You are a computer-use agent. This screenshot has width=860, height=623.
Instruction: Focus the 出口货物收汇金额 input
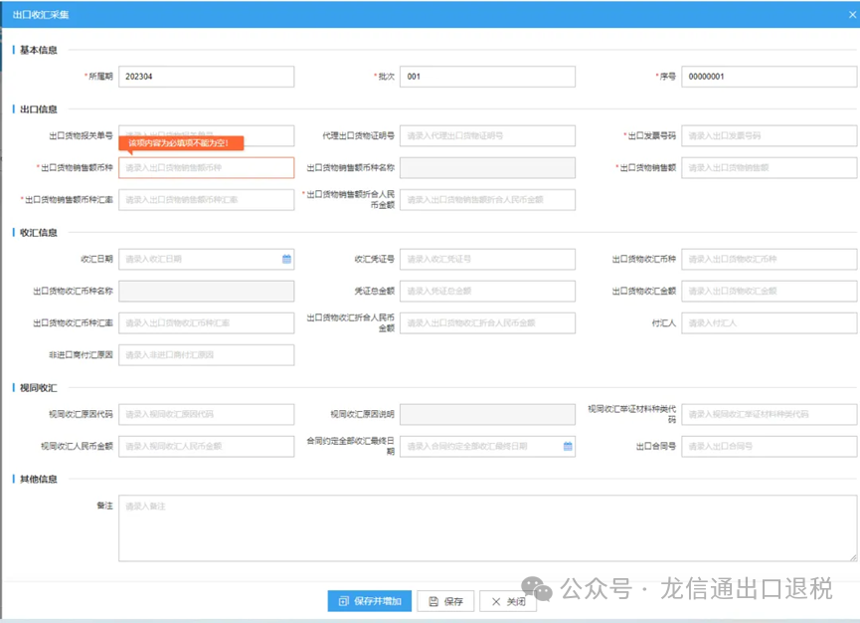click(x=769, y=291)
